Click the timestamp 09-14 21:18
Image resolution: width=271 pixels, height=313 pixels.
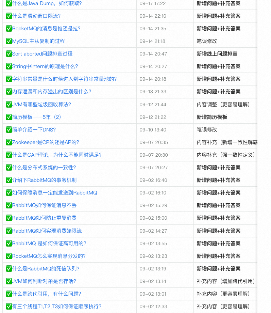152,41
